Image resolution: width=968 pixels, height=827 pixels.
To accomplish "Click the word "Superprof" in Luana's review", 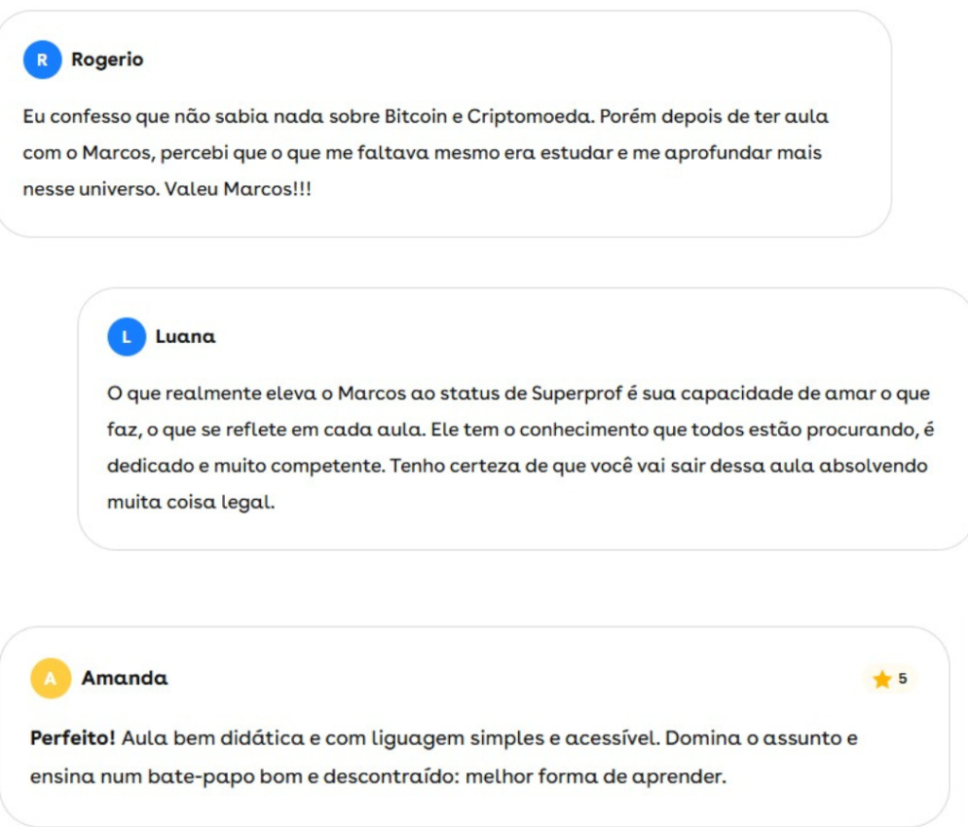I will click(x=569, y=393).
